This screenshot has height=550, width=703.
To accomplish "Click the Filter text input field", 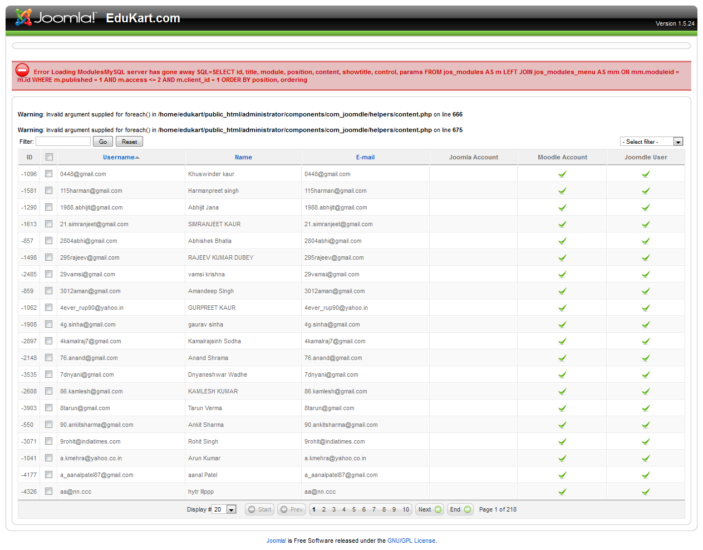I will tap(63, 142).
